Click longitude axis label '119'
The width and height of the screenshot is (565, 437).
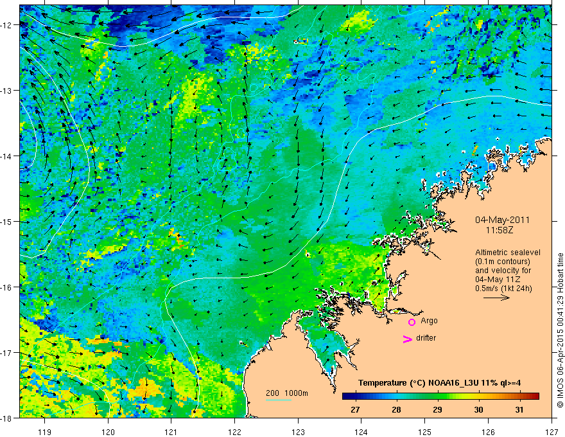(45, 432)
